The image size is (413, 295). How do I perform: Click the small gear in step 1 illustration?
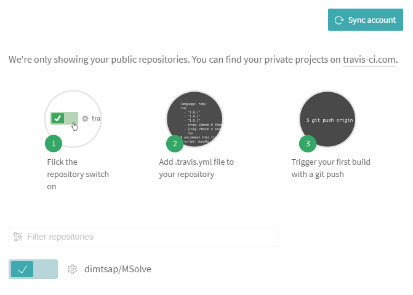[x=86, y=118]
